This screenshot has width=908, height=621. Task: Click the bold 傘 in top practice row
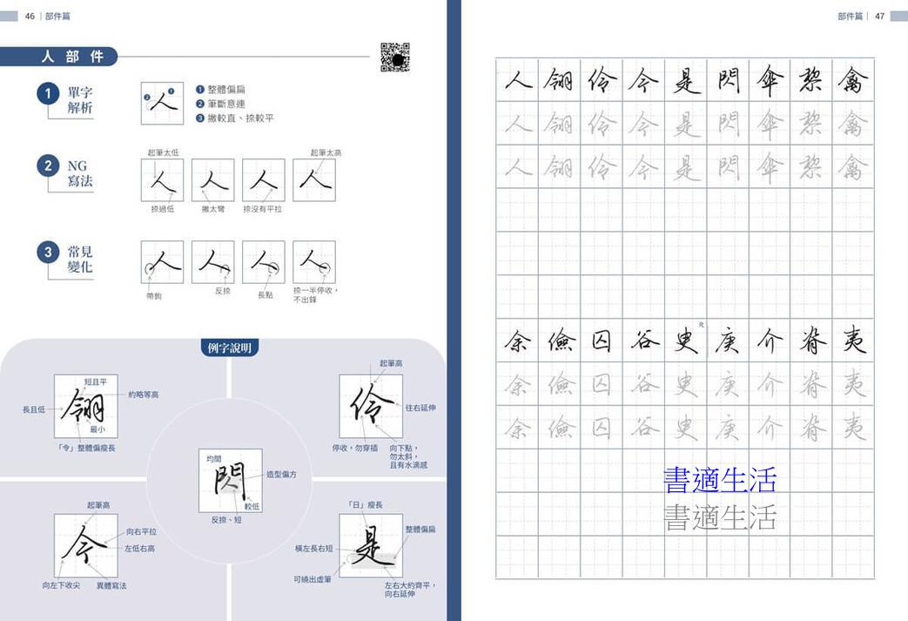point(769,80)
